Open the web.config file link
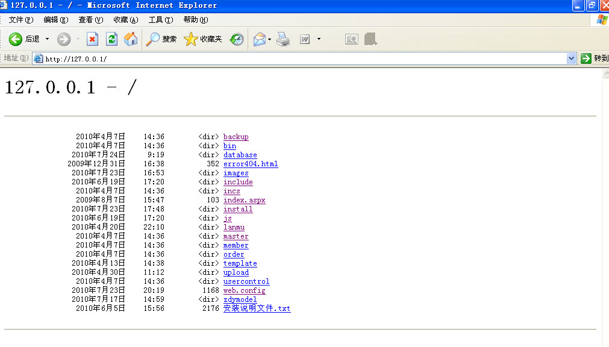 pyautogui.click(x=244, y=290)
